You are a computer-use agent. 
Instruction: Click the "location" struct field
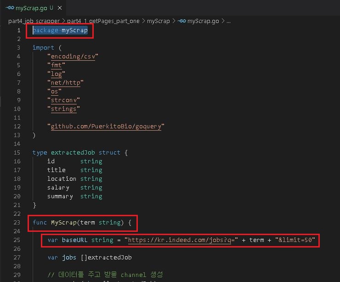pyautogui.click(x=62, y=179)
